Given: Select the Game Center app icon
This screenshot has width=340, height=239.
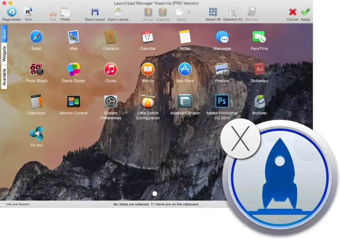Looking at the screenshot, I should pyautogui.click(x=74, y=69).
